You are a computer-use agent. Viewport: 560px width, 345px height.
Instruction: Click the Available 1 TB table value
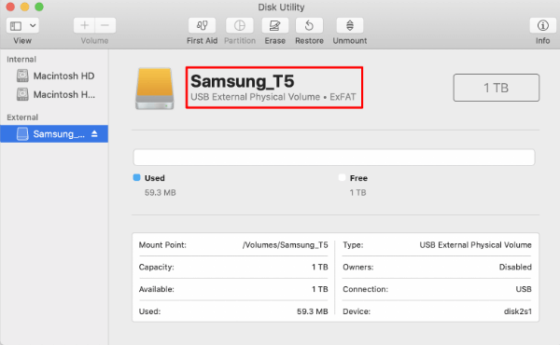(x=319, y=289)
